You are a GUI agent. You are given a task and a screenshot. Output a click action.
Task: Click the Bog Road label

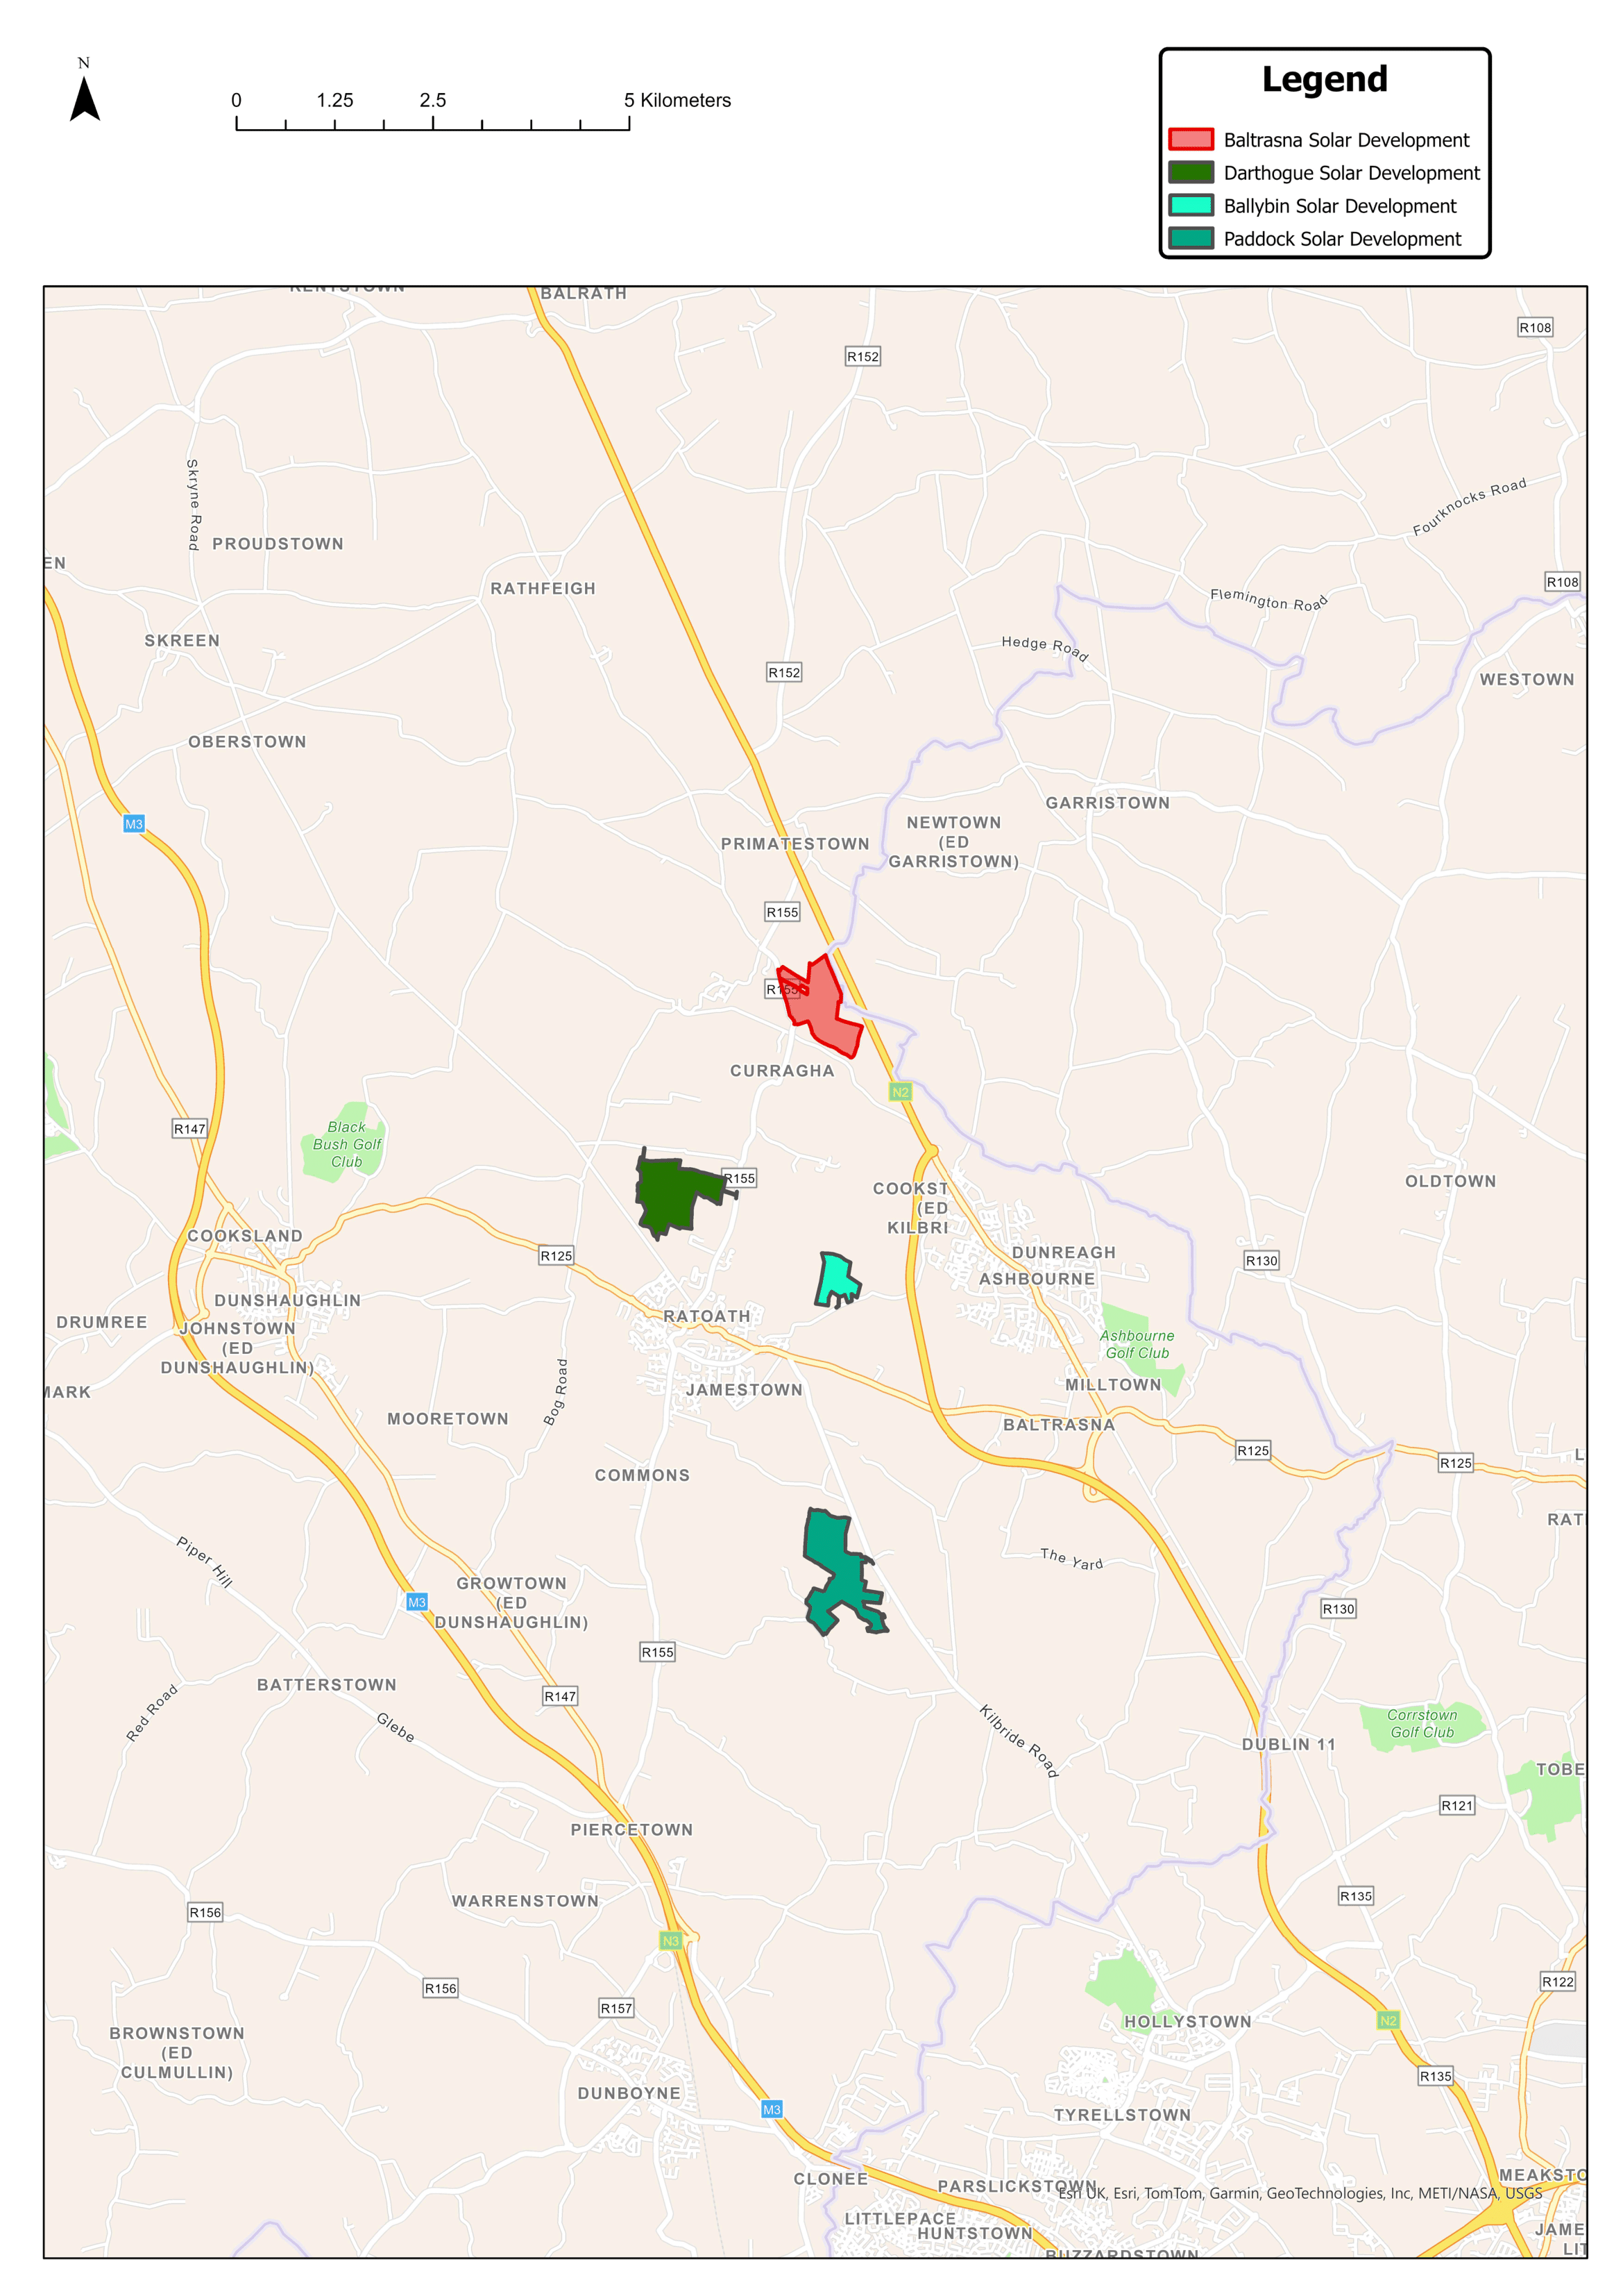click(556, 1392)
